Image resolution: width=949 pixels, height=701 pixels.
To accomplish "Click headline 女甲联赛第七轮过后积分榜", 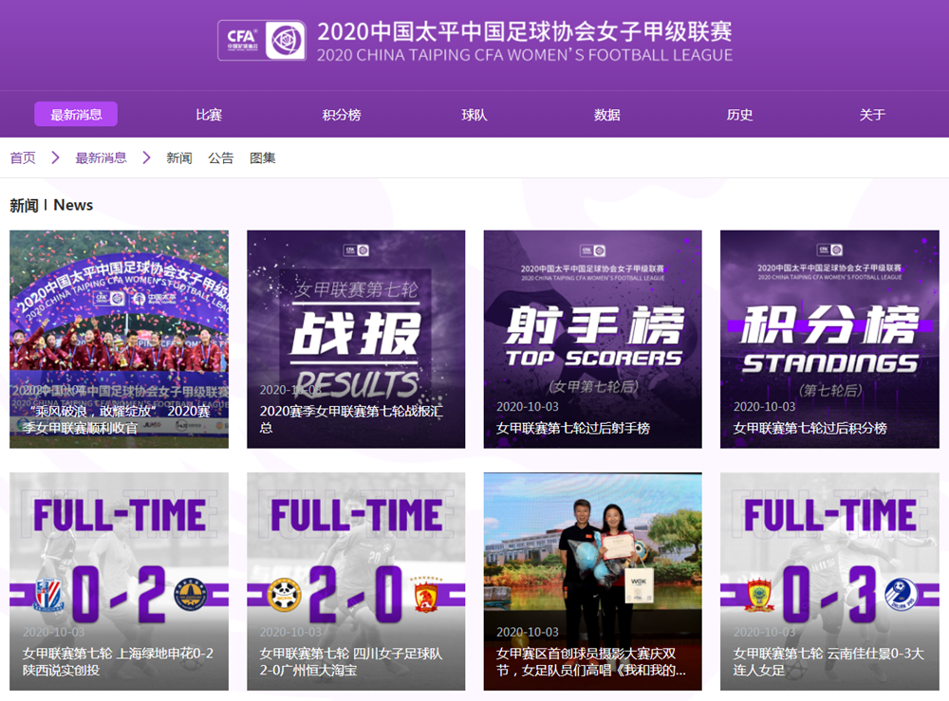I will [810, 428].
